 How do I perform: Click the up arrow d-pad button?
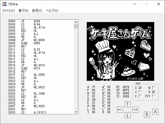(128, 104)
